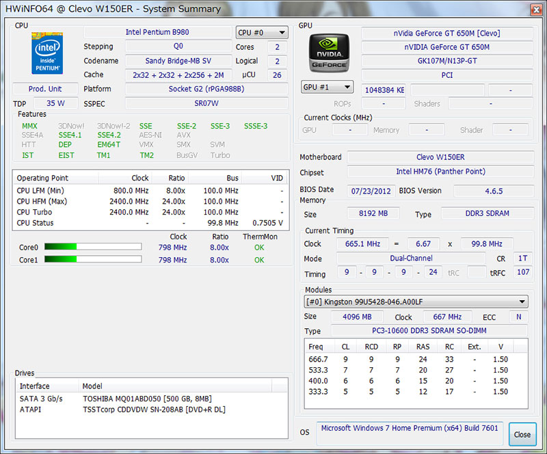Image resolution: width=547 pixels, height=454 pixels.
Task: Click the cache value 2x32 + 2x32 + 2x256 + 2M
Action: click(x=178, y=75)
